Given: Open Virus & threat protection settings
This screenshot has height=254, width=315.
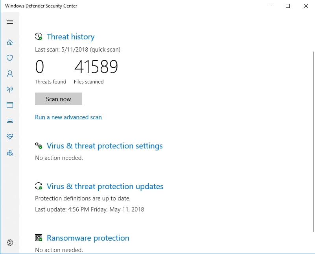Looking at the screenshot, I should [x=105, y=146].
